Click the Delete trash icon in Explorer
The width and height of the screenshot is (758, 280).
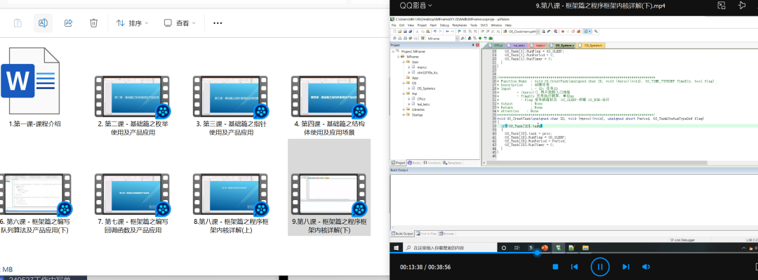point(94,22)
